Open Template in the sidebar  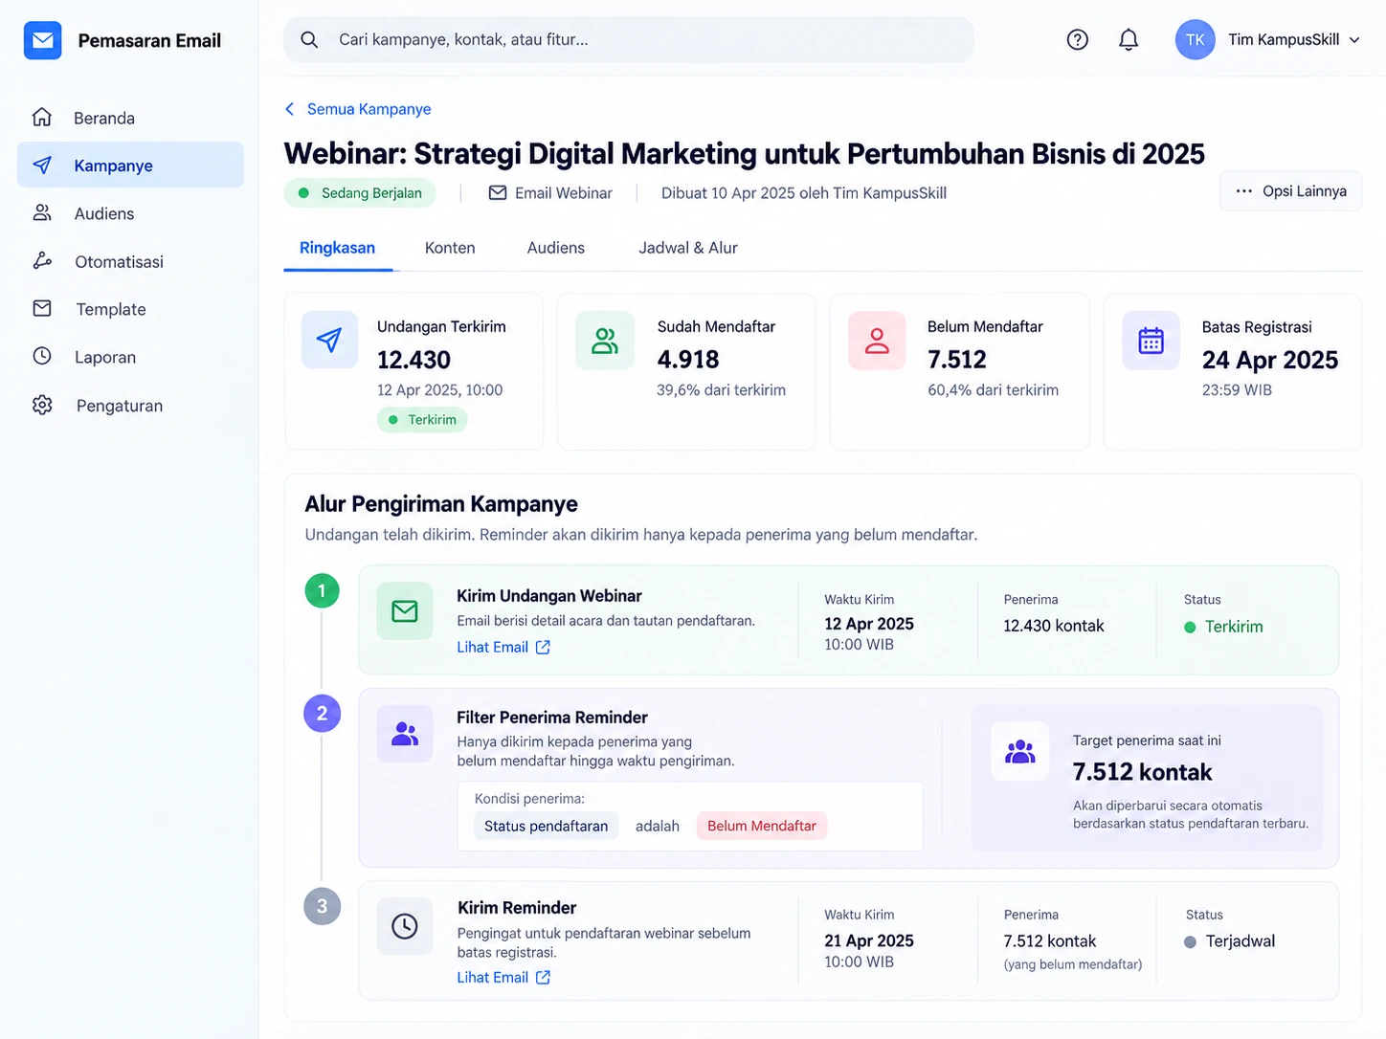pos(130,309)
